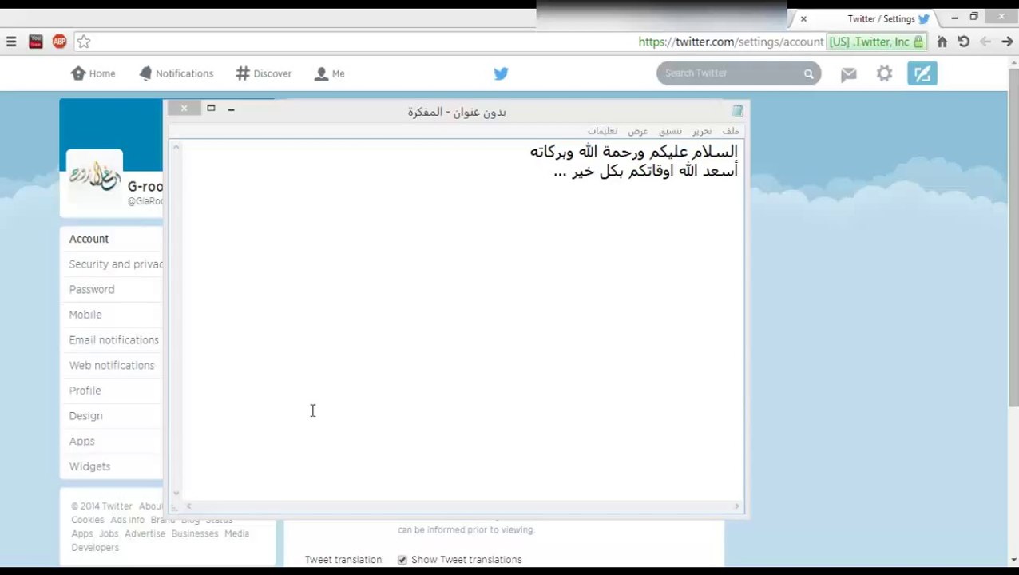This screenshot has height=575, width=1019.
Task: Open Design settings
Action: (85, 416)
